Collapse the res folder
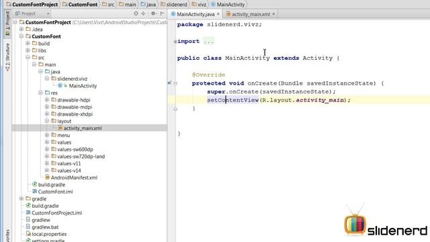The width and height of the screenshot is (430, 242). pyautogui.click(x=40, y=93)
